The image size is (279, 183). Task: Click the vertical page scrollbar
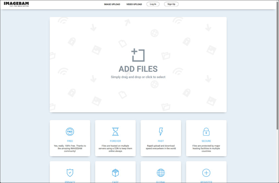click(277, 67)
